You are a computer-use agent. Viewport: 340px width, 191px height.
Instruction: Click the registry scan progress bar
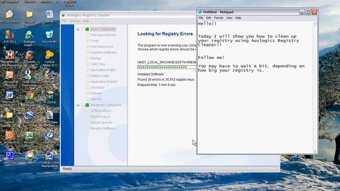click(167, 67)
